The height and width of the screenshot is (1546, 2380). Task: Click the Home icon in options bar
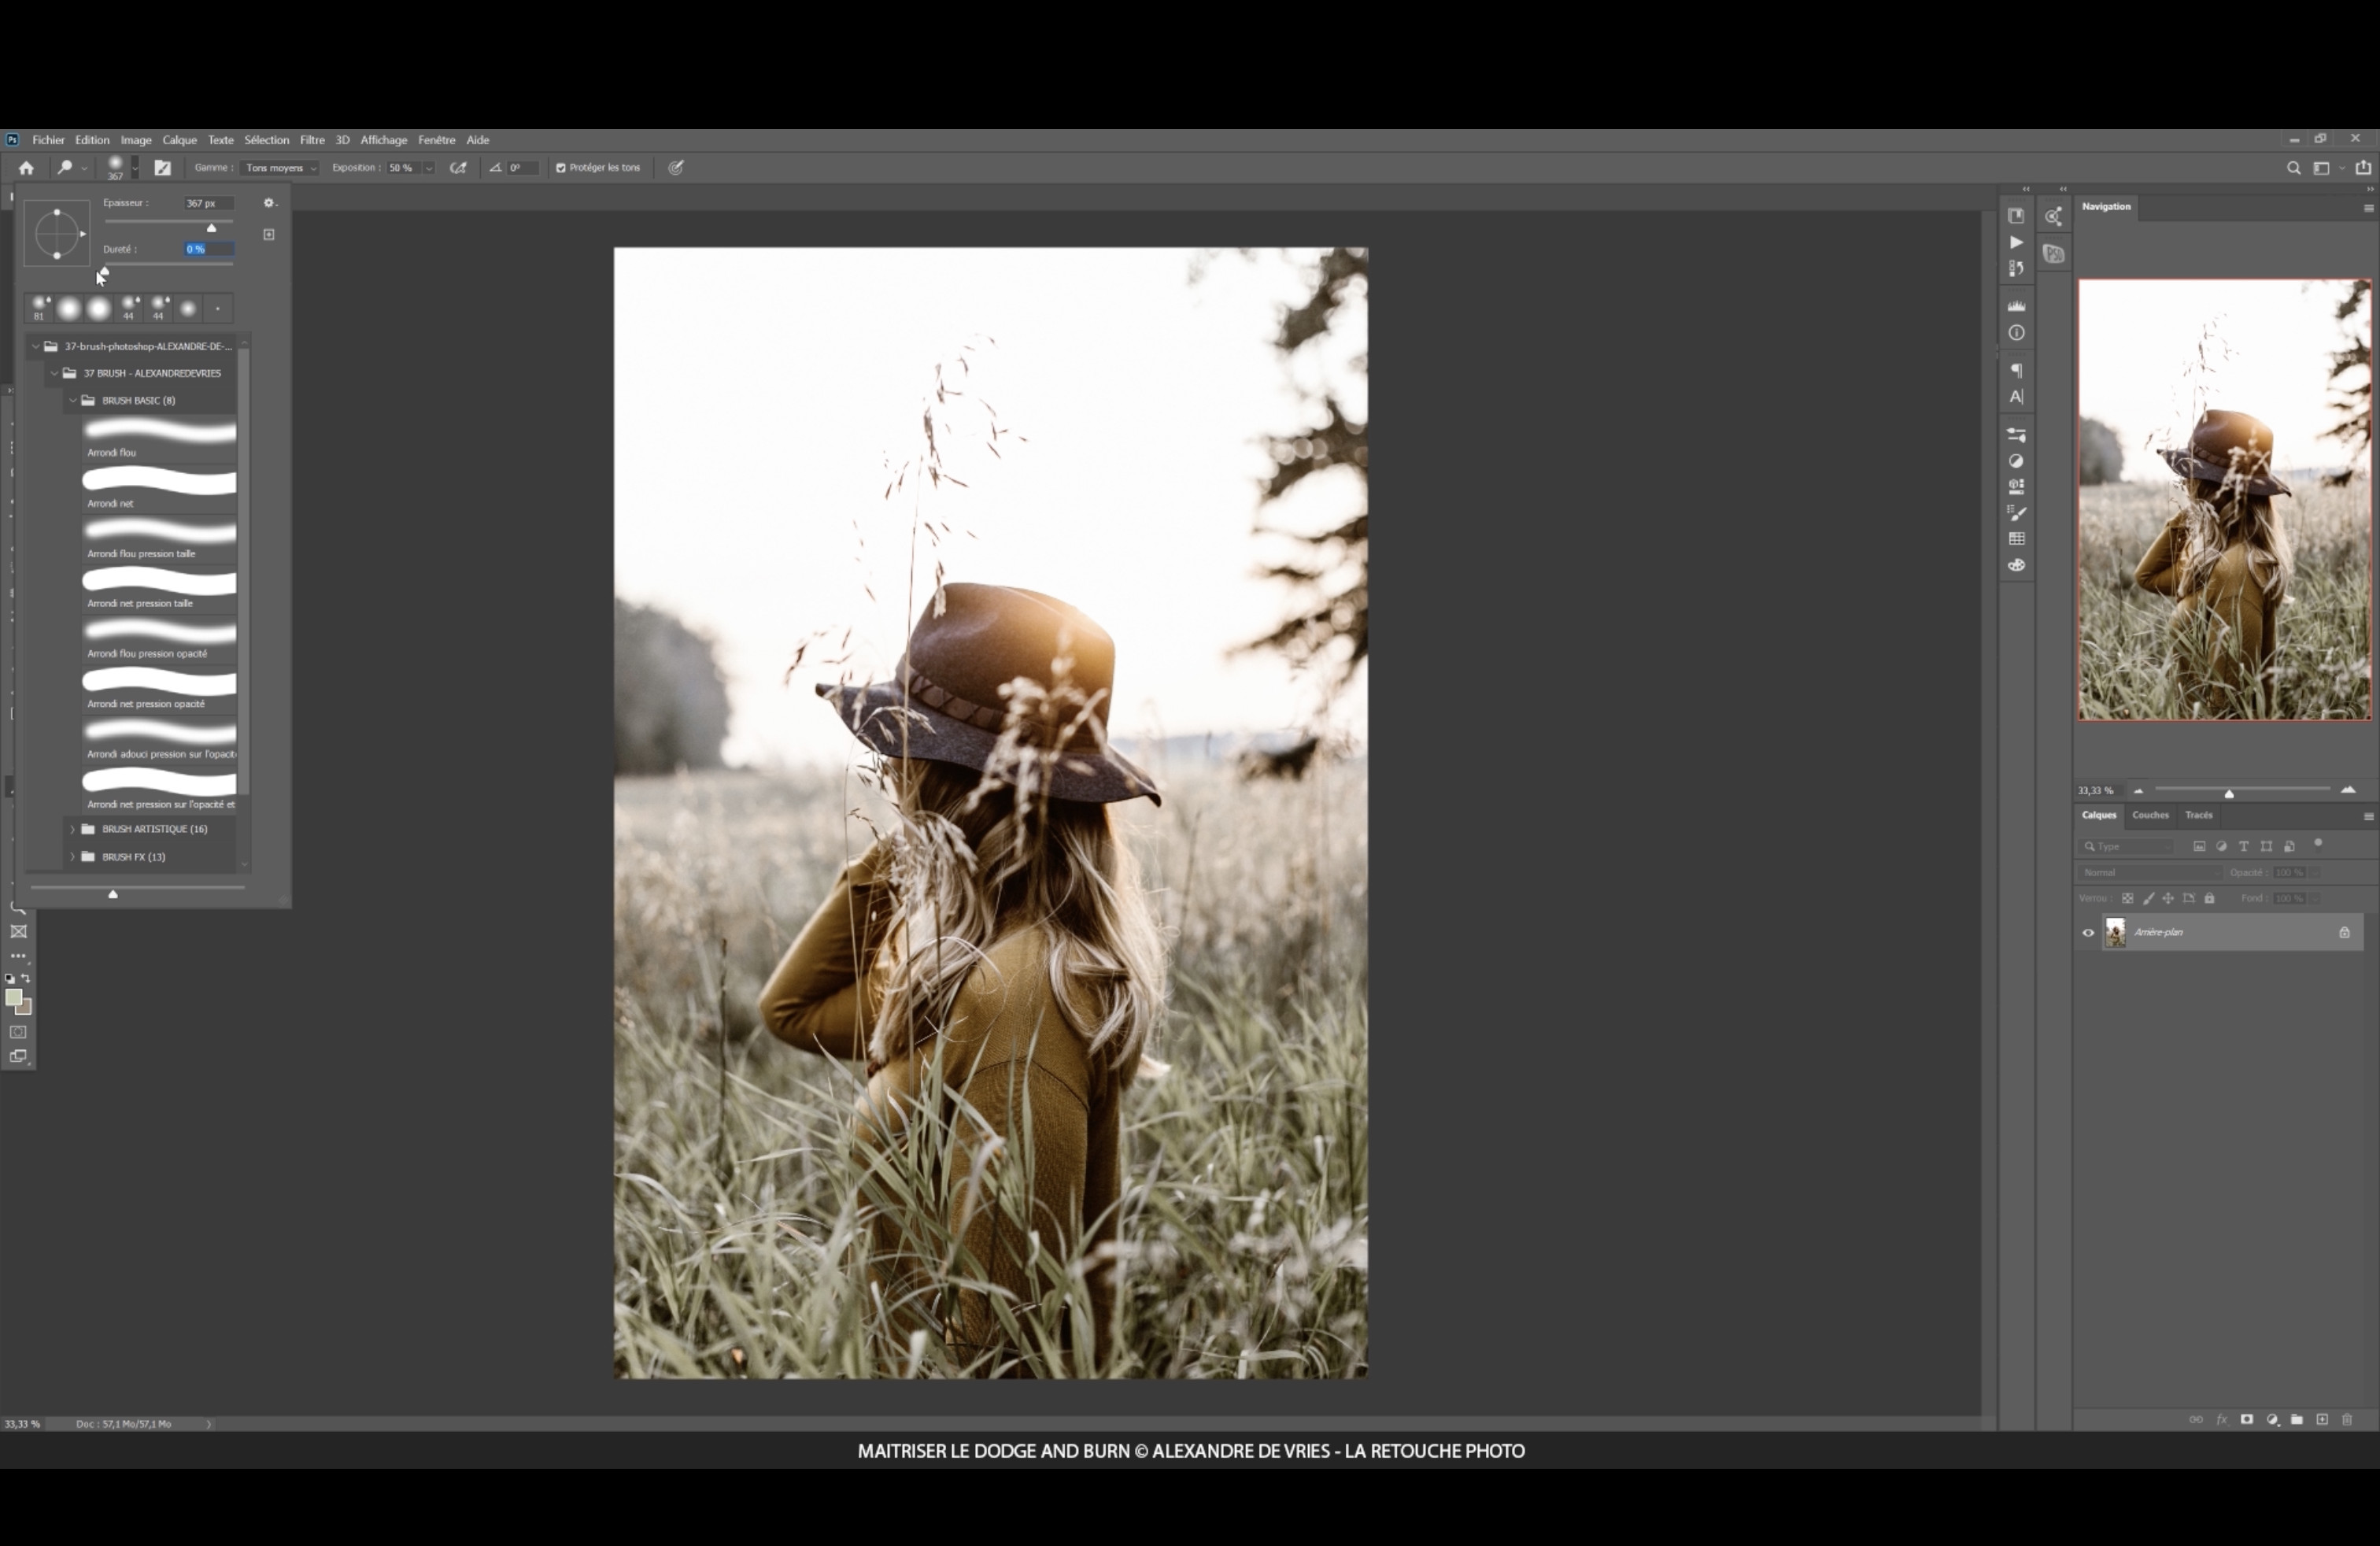(26, 168)
